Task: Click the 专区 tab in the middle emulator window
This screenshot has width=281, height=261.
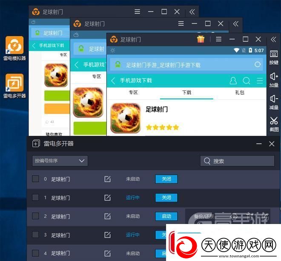Action: click(x=96, y=77)
